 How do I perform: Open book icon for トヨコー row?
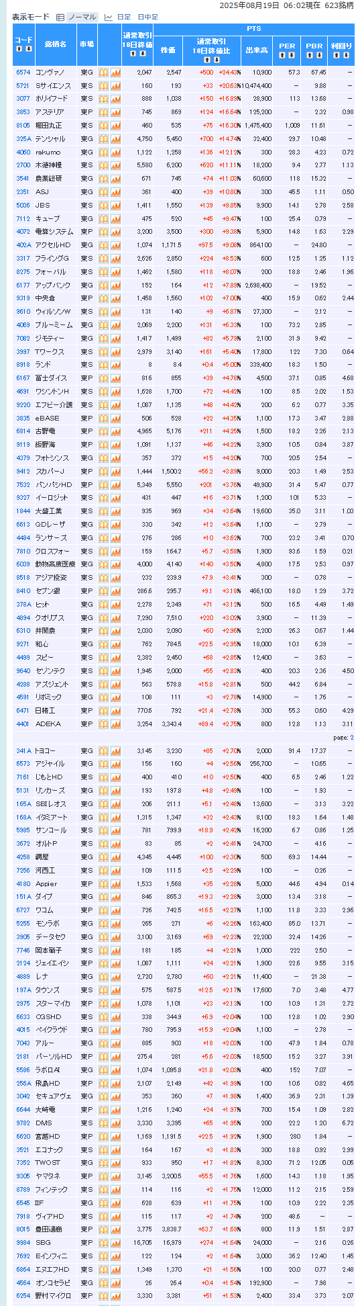(x=104, y=751)
